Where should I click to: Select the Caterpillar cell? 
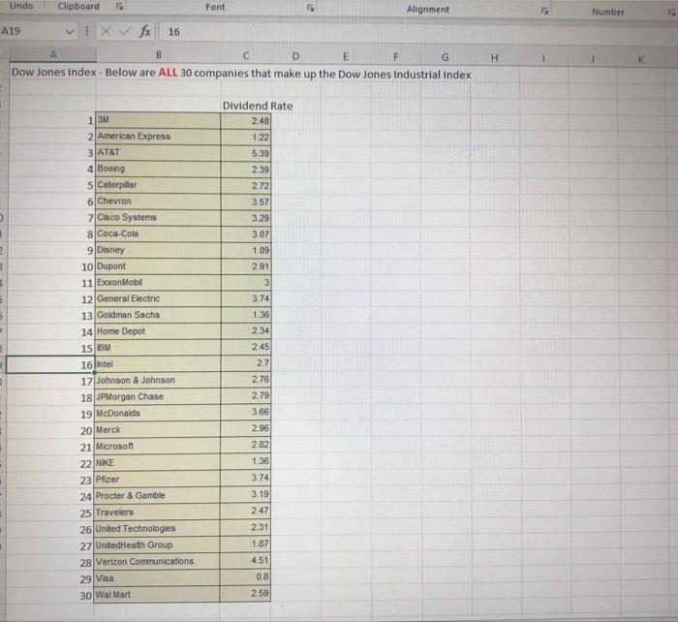[158, 185]
